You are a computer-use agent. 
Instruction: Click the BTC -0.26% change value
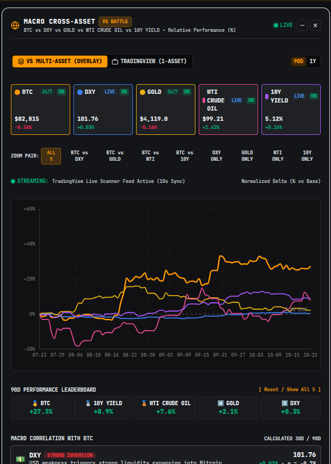coord(23,127)
